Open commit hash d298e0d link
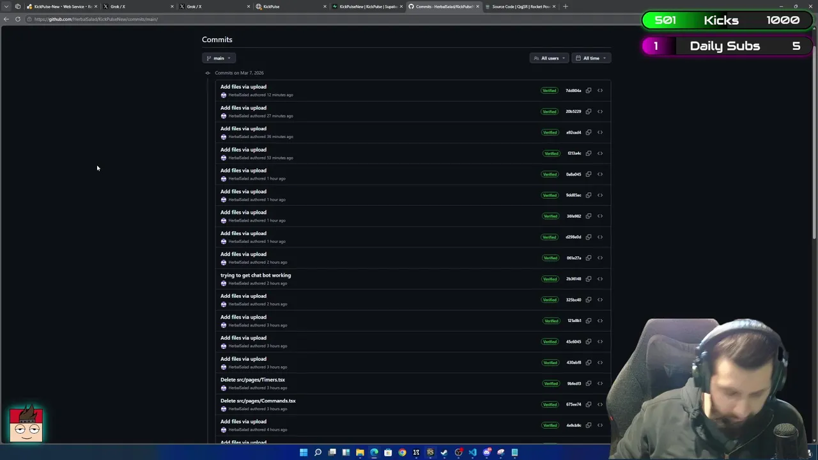818x460 pixels. coord(573,237)
